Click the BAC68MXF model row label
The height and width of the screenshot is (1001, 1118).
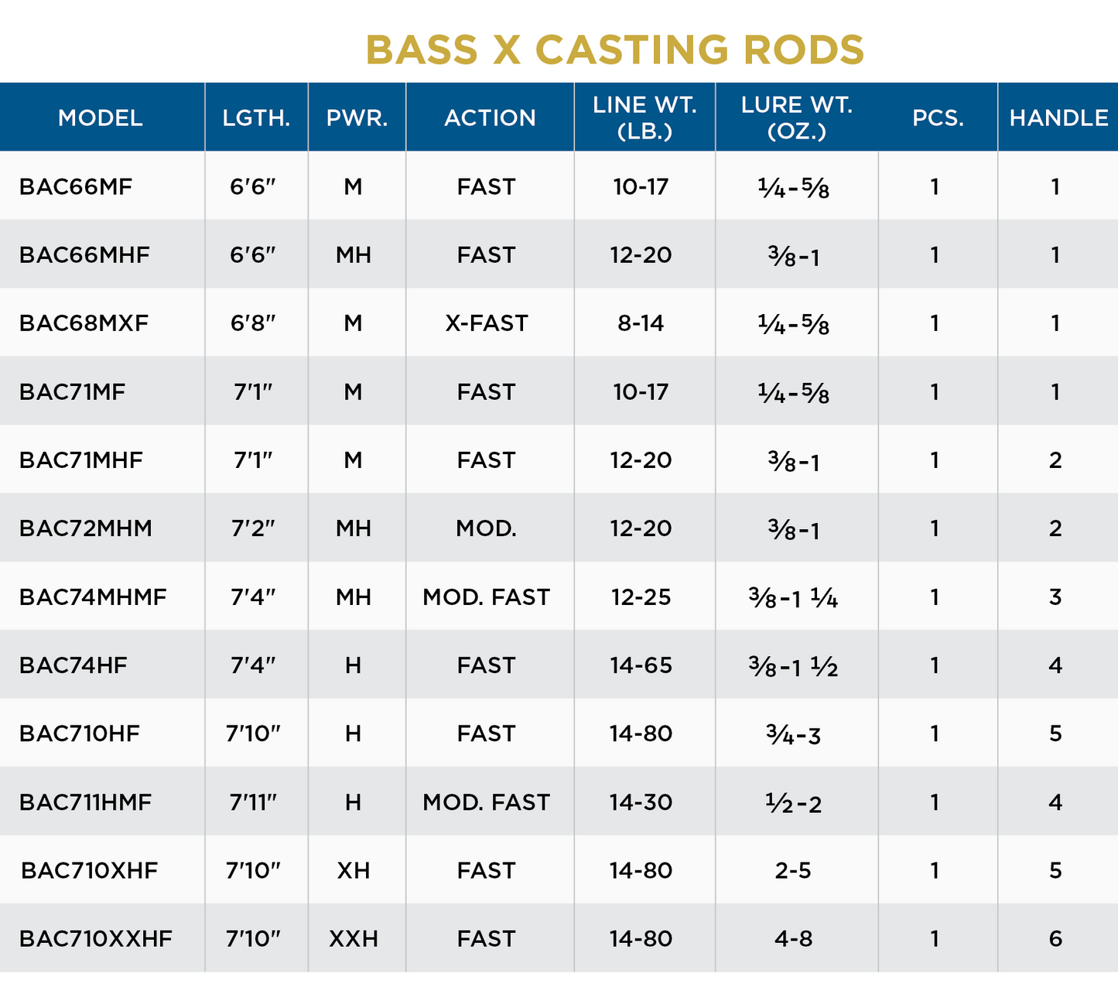point(84,323)
